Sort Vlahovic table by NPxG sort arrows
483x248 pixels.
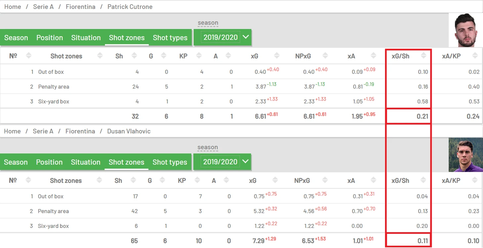[325, 180]
